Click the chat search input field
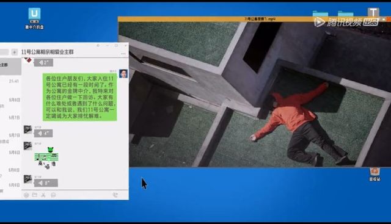The height and width of the screenshot is (224, 391). pos(4,52)
